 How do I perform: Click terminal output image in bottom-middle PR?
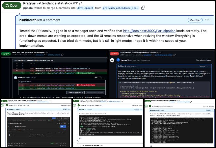110,125
